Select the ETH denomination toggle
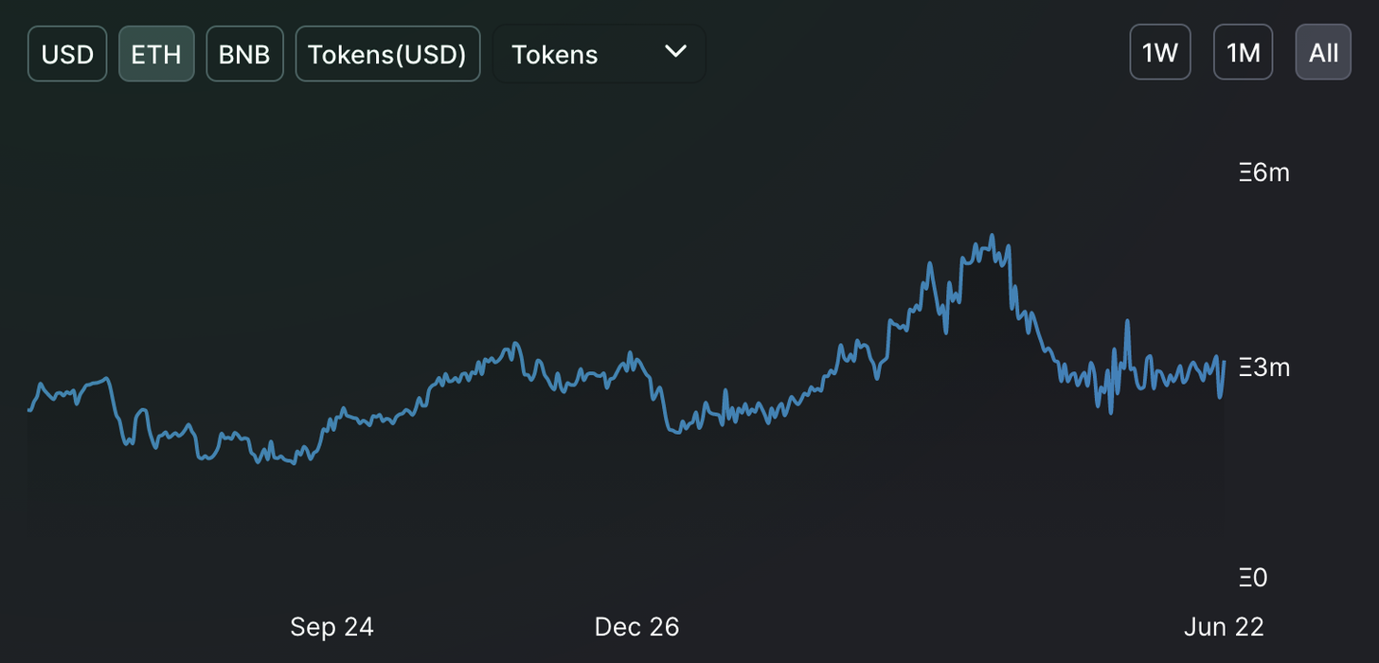Screen dimensions: 1379x663 click(x=156, y=54)
